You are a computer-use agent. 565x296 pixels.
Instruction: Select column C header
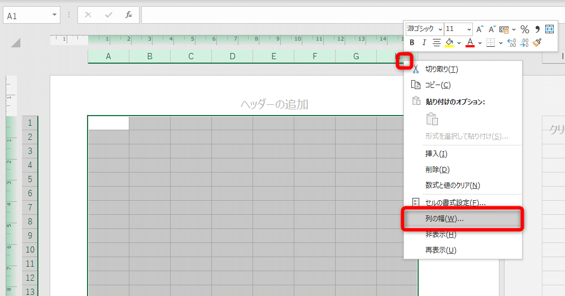191,56
